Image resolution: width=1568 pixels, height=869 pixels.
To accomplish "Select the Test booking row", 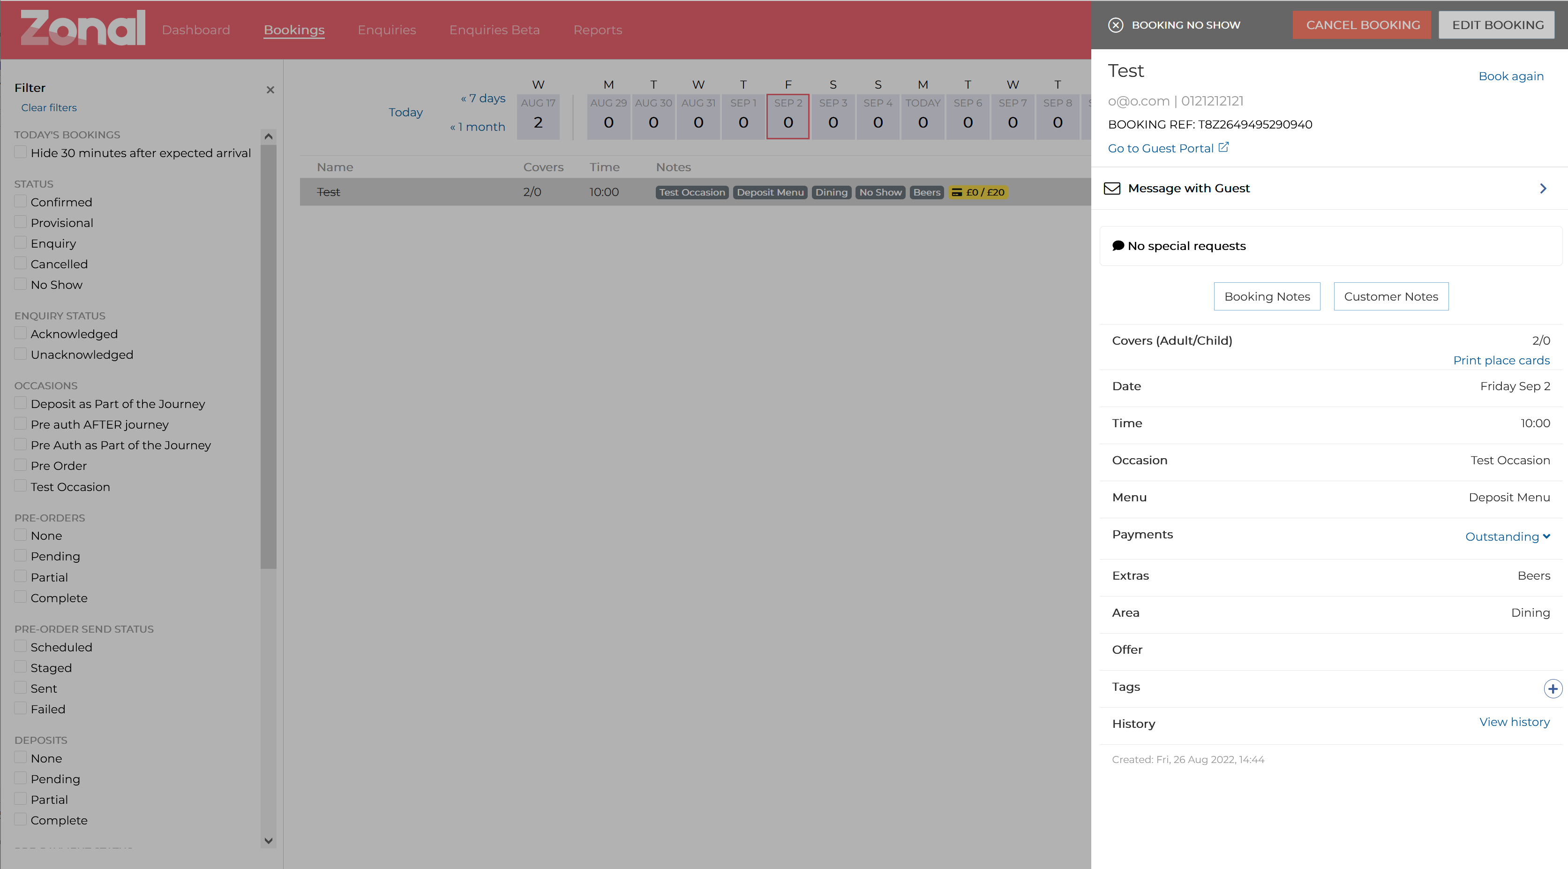I will pos(695,192).
